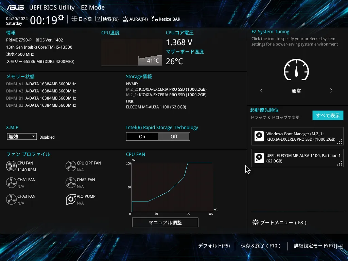Click the DIMM_B1 A-DATA memory entry
The height and width of the screenshot is (261, 348).
point(41,98)
